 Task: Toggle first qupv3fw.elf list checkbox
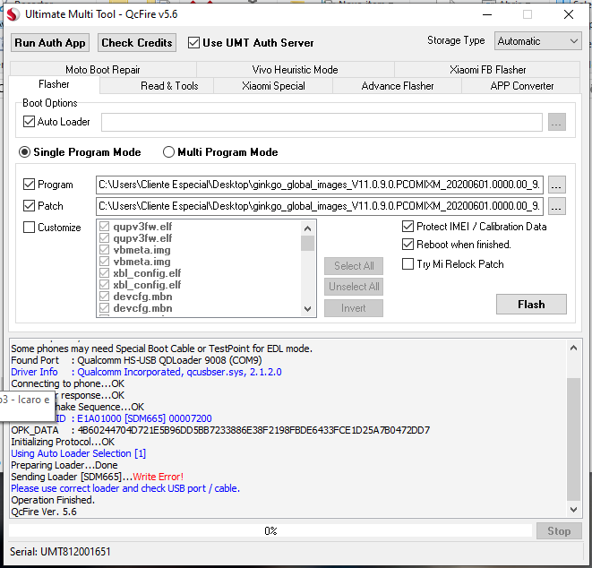[104, 227]
